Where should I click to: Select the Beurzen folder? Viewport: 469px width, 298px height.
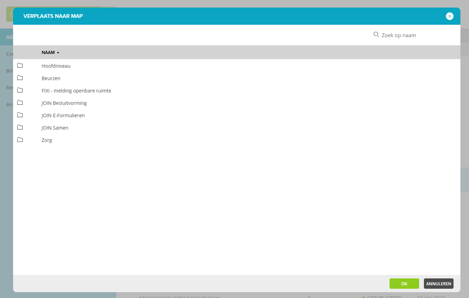(x=51, y=78)
